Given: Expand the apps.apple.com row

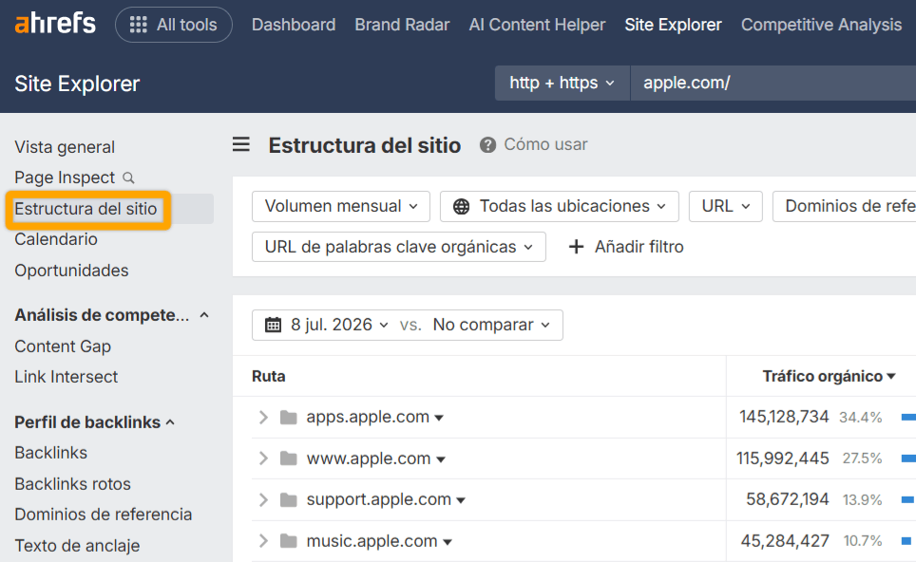Looking at the screenshot, I should (x=263, y=418).
